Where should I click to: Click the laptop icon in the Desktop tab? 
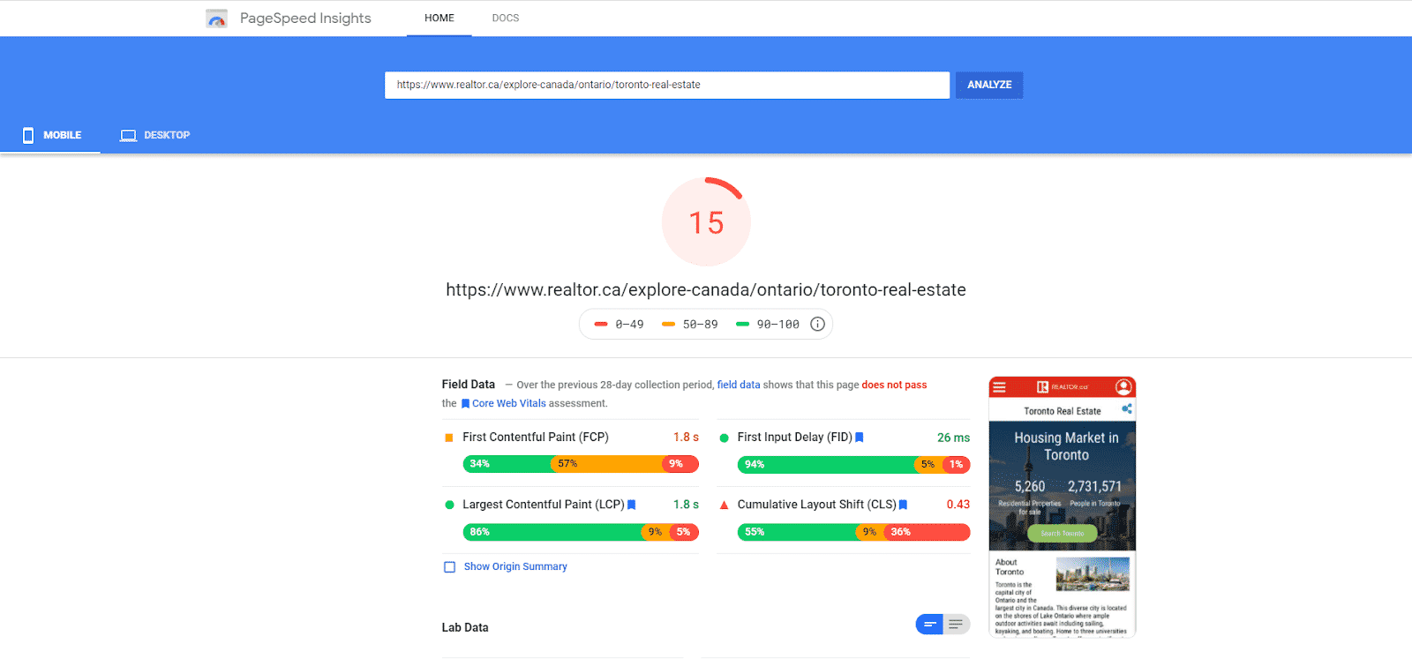pyautogui.click(x=129, y=135)
